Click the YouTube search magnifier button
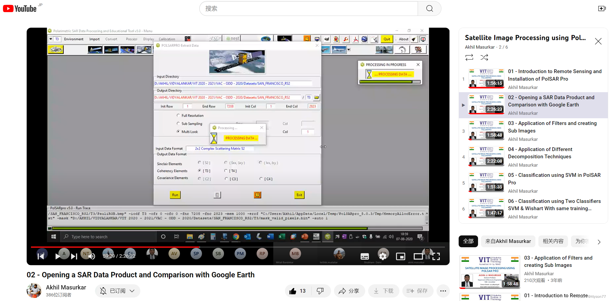This screenshot has height=301, width=610. click(429, 9)
